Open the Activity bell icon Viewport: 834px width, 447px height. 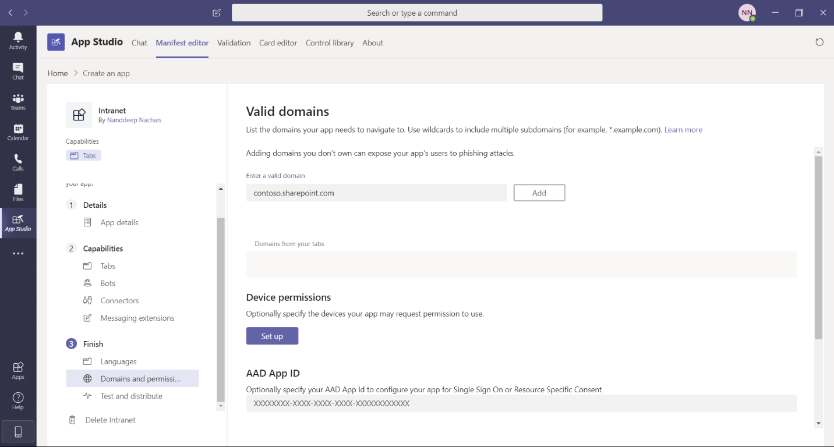(18, 40)
